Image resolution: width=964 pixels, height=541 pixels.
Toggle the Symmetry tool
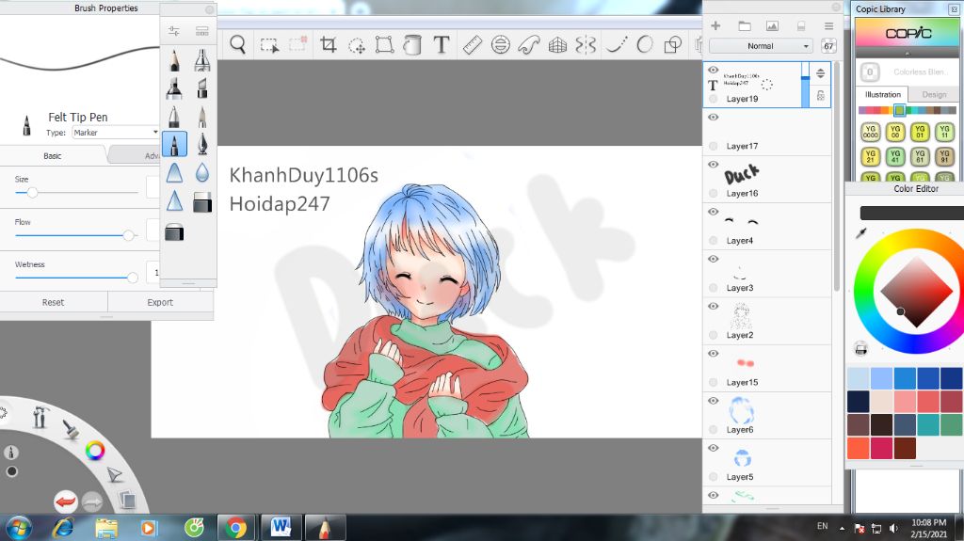click(x=586, y=44)
